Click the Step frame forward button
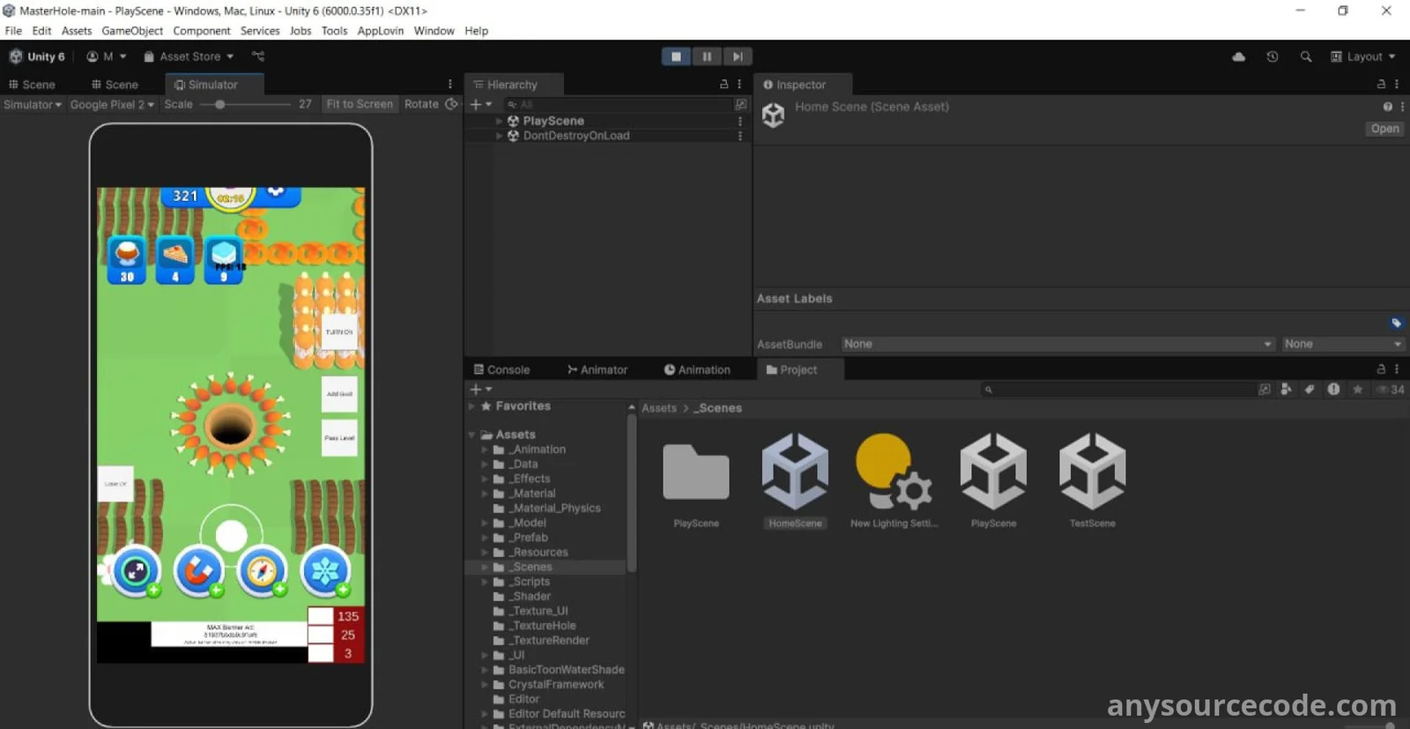The height and width of the screenshot is (729, 1410). coord(738,56)
